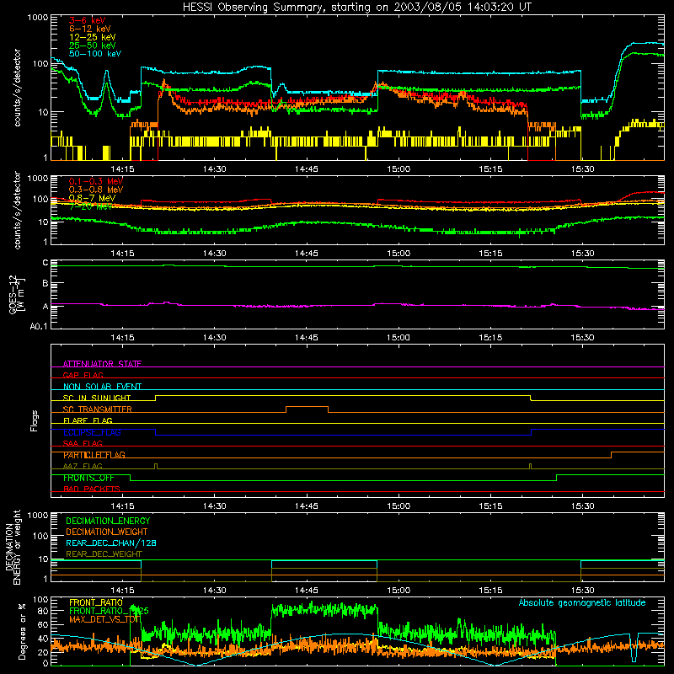Pick the PARTICLE_FLAG label
This screenshot has height=674, width=674.
[94, 454]
